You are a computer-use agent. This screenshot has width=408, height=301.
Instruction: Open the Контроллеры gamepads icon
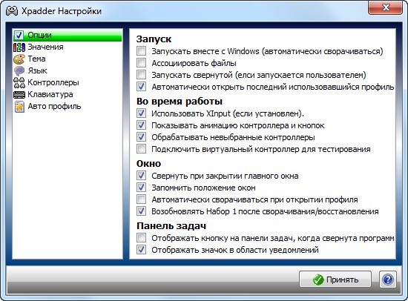[x=19, y=82]
